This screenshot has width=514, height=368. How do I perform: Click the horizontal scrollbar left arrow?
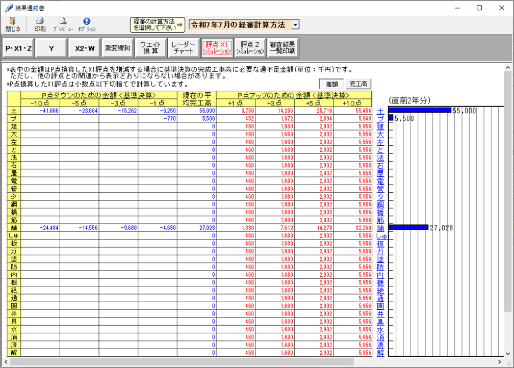pyautogui.click(x=6, y=362)
